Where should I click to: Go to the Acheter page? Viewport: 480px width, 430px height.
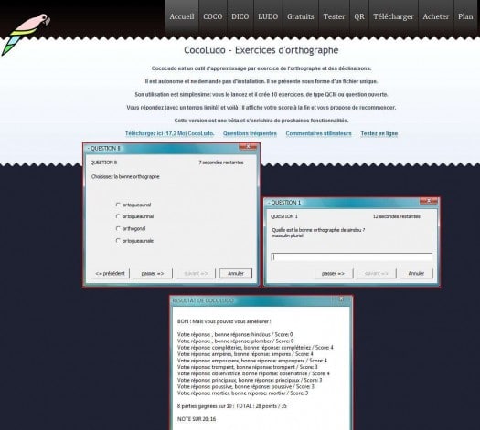435,16
